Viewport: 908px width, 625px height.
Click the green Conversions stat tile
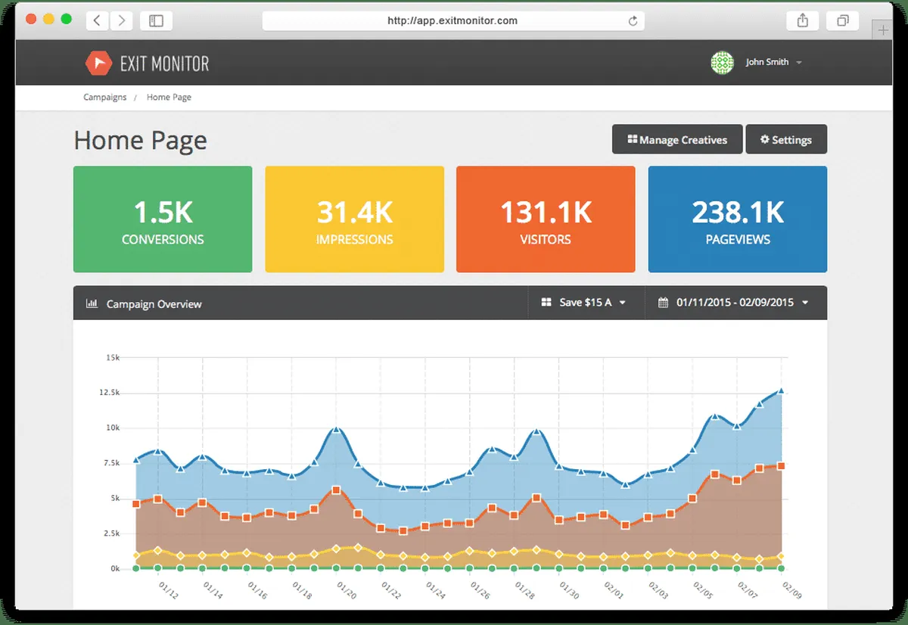163,219
